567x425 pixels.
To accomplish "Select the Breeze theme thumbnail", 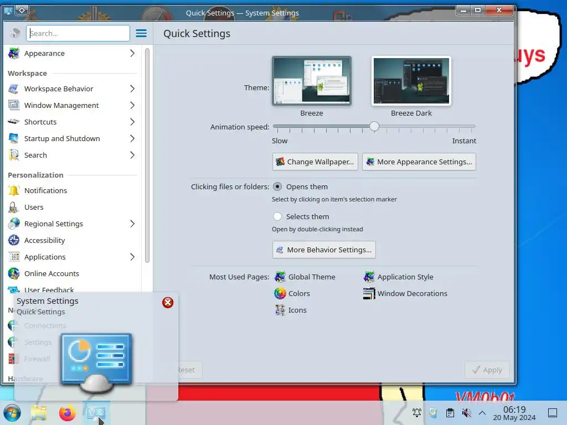I will [x=312, y=81].
